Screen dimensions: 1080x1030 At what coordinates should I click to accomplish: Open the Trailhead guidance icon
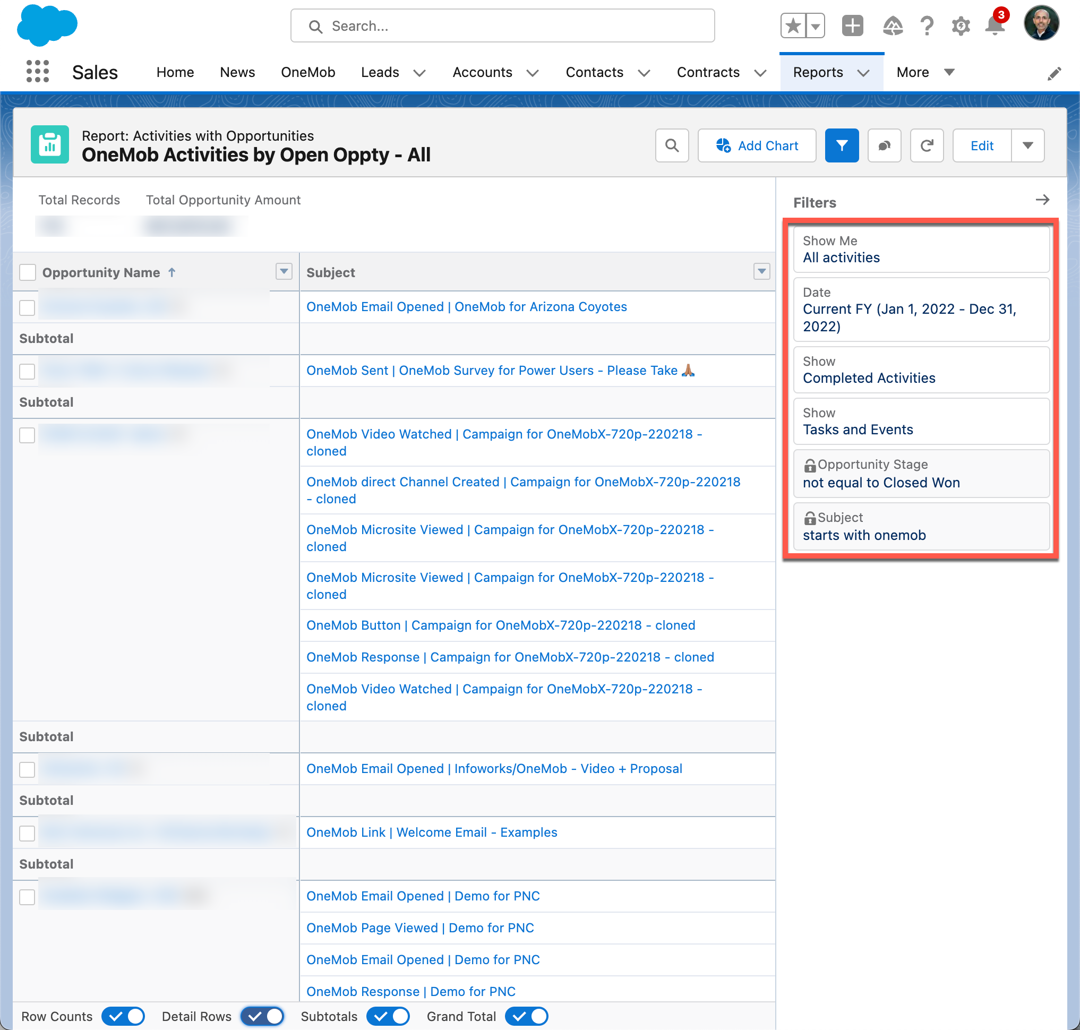(x=892, y=26)
